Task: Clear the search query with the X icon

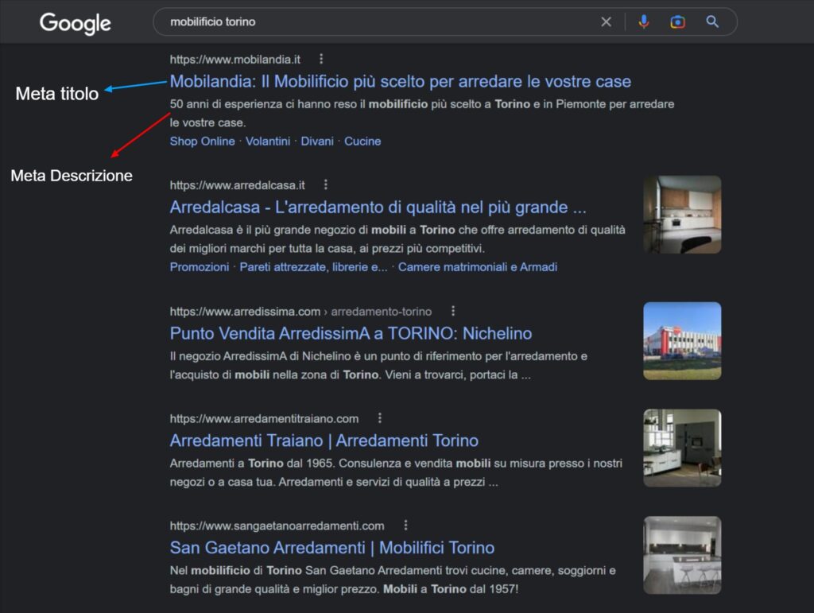Action: click(x=606, y=21)
